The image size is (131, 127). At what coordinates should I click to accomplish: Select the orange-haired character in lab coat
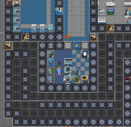(x=59, y=71)
